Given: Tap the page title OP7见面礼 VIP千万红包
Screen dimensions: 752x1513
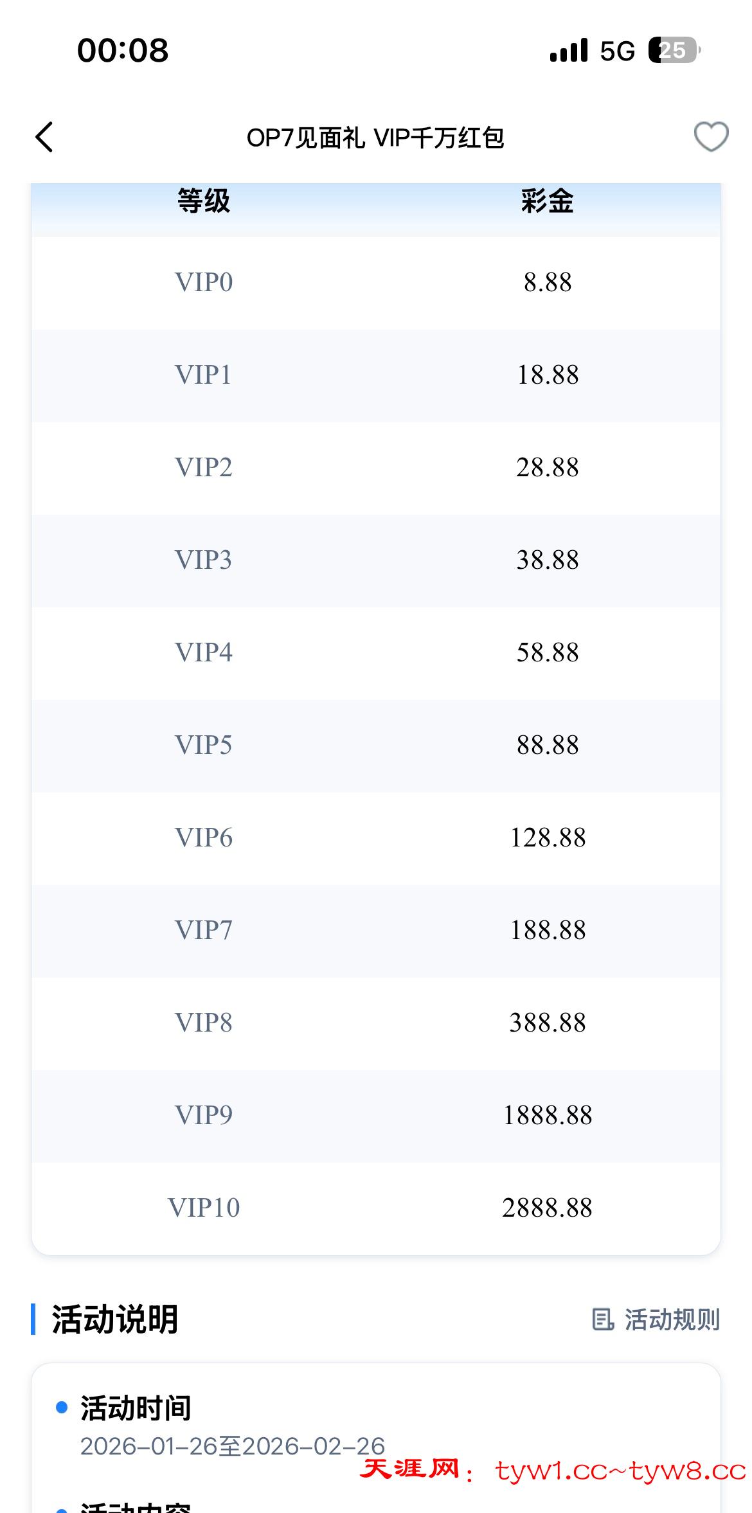Looking at the screenshot, I should click(x=375, y=138).
